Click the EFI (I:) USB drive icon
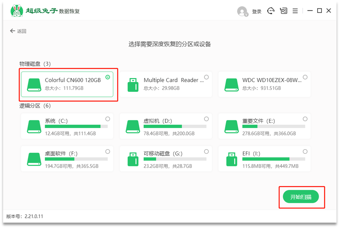The height and width of the screenshot is (228, 340). click(232, 159)
